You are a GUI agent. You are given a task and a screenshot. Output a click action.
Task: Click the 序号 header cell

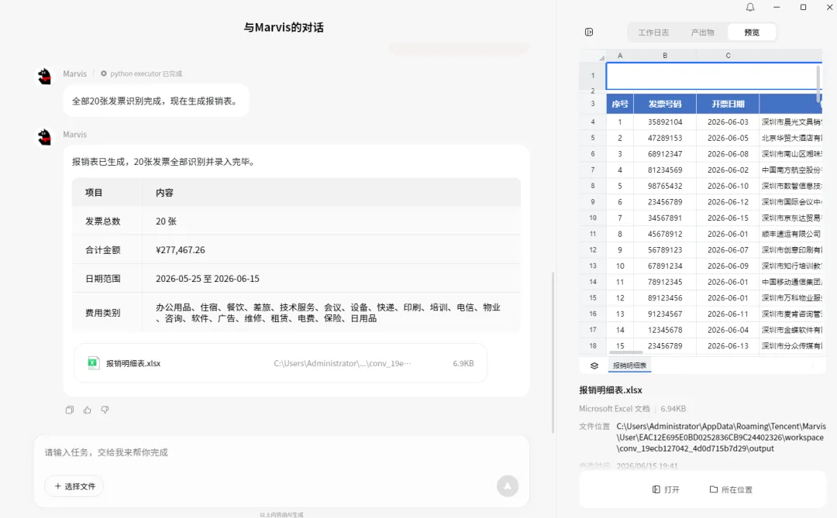pyautogui.click(x=620, y=104)
